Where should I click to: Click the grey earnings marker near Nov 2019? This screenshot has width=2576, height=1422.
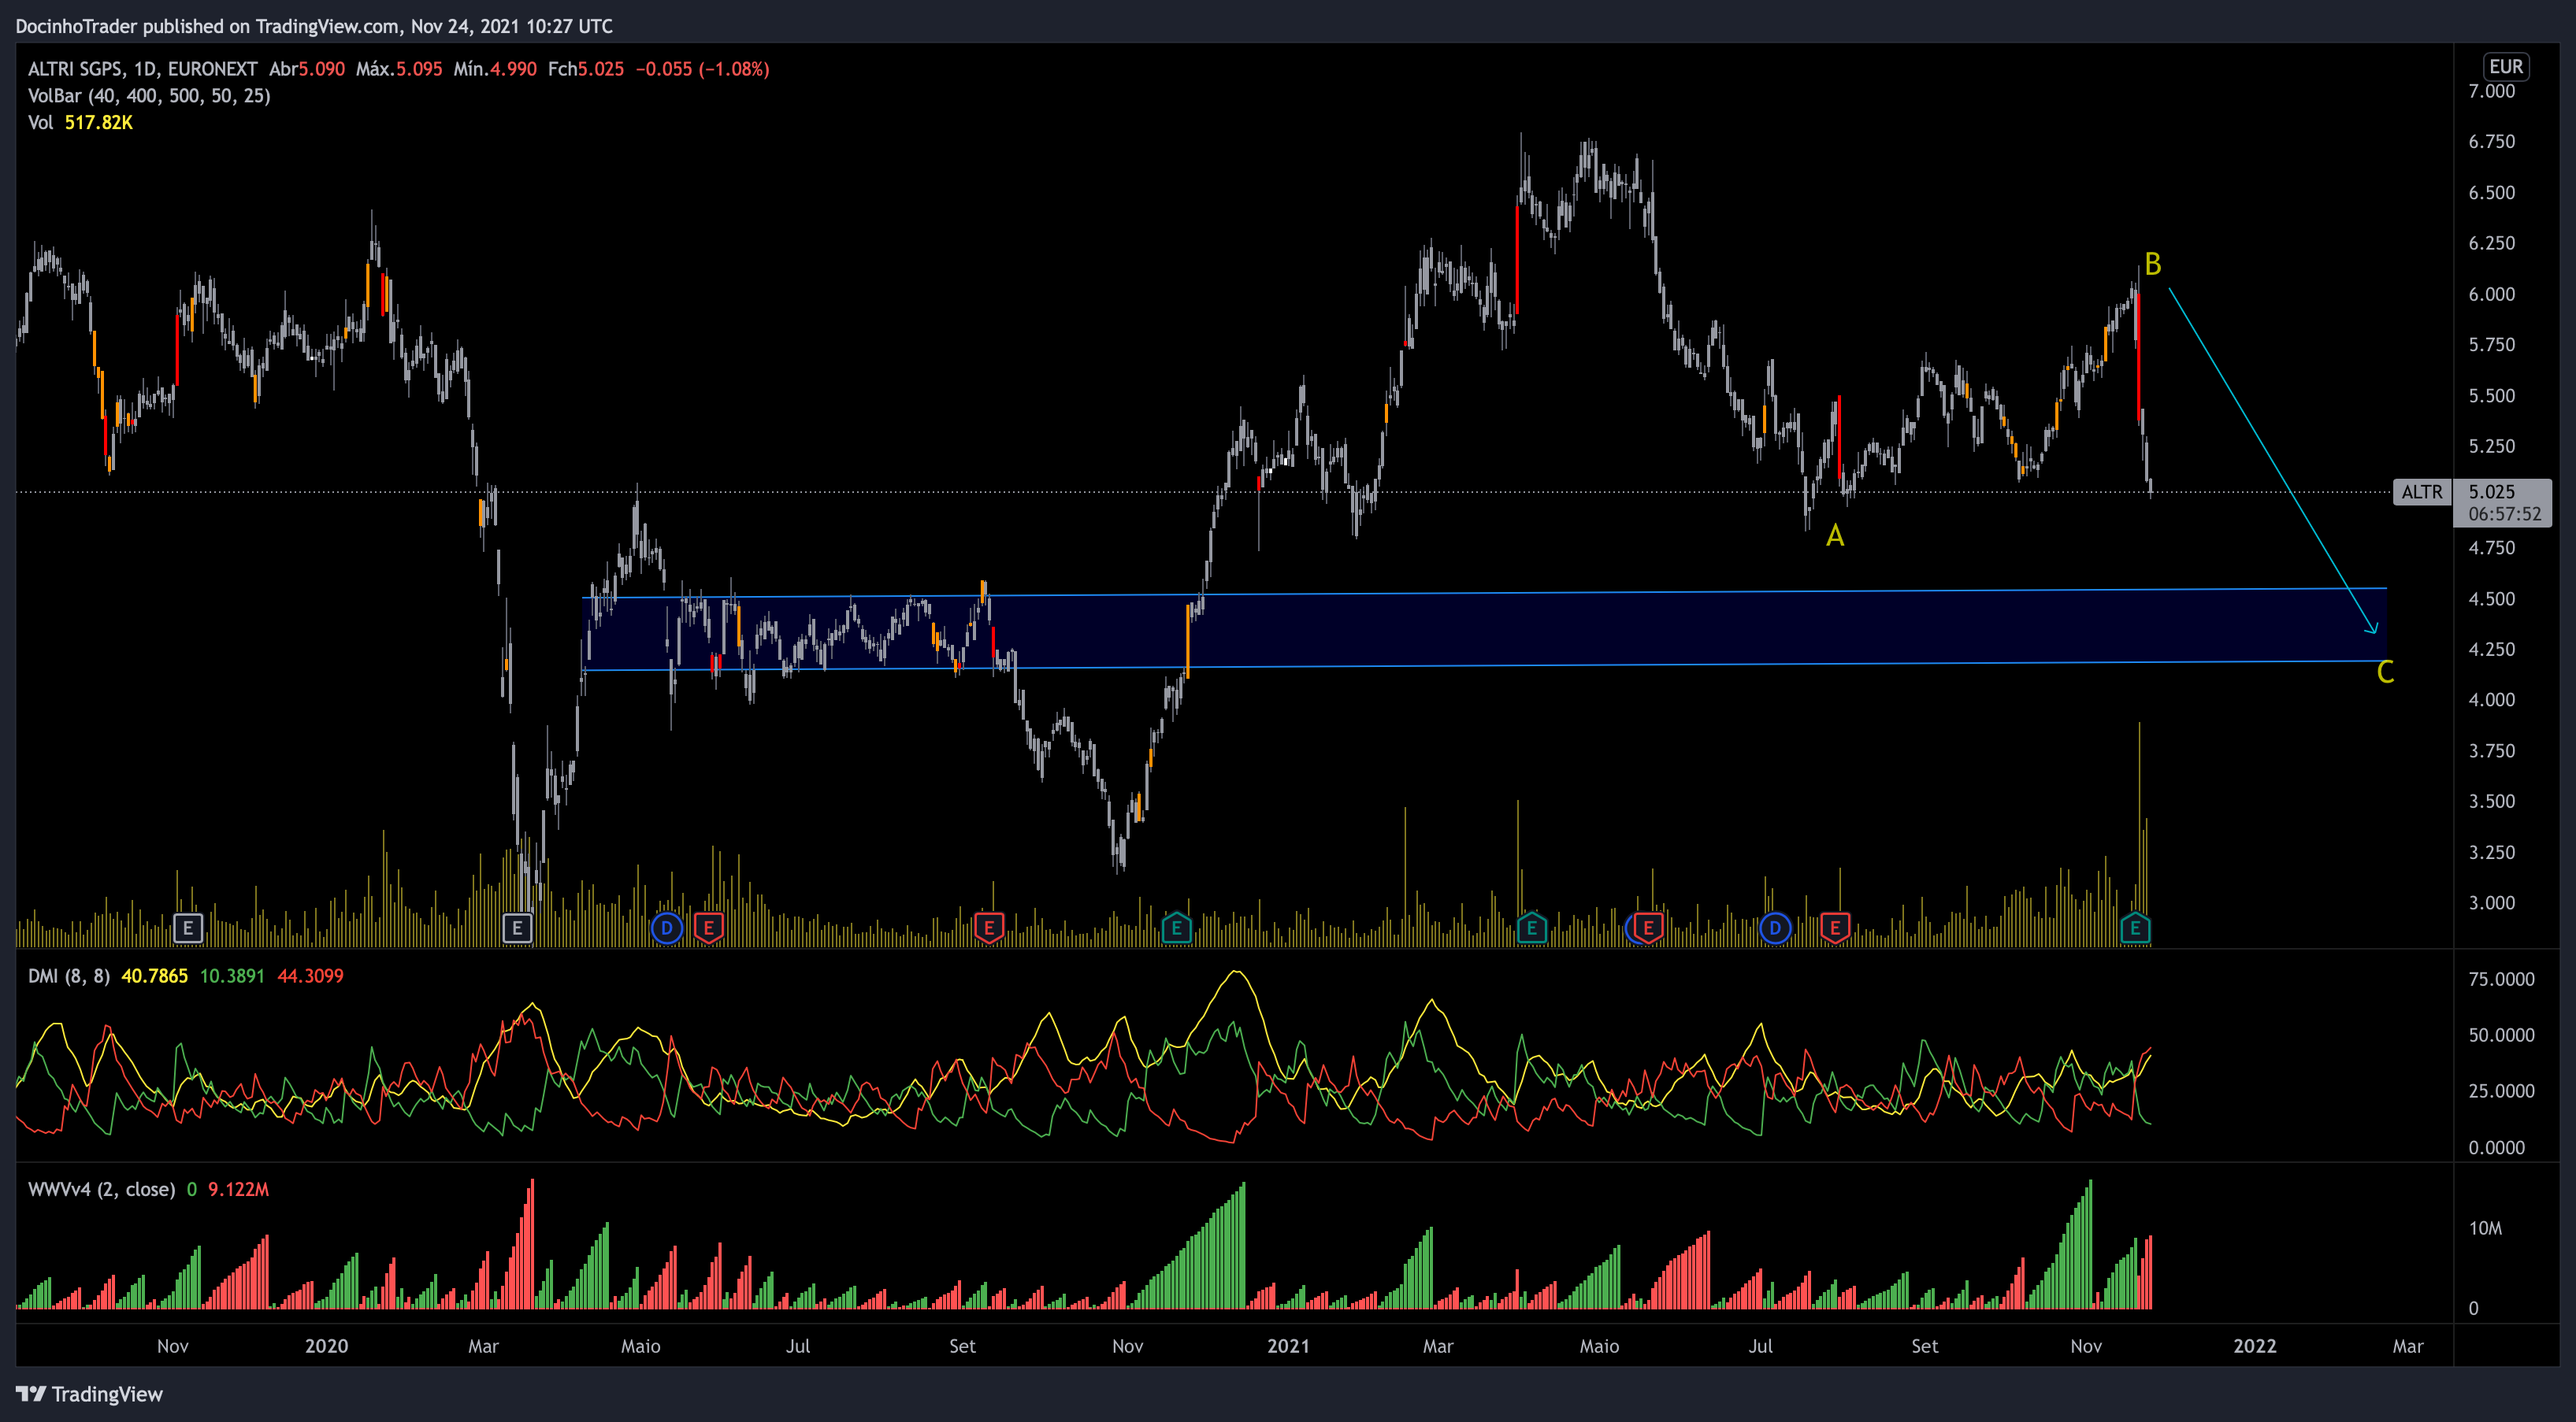188,928
